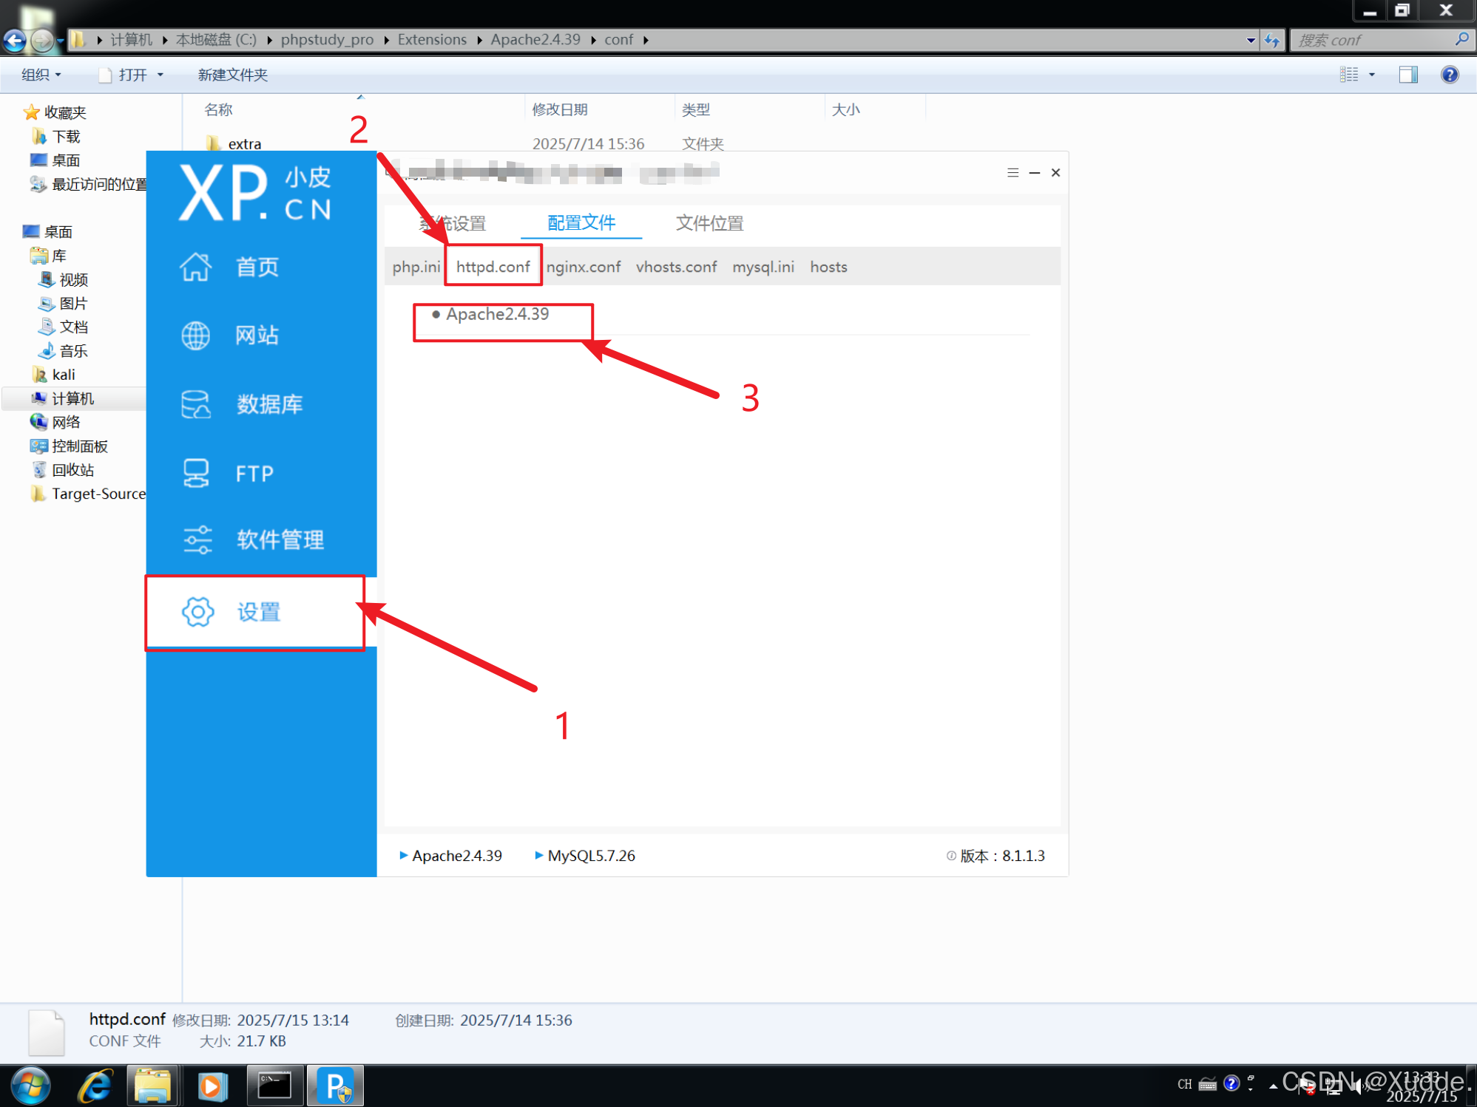Viewport: 1477px width, 1107px height.
Task: Select kali folder in navigation tree
Action: 54,375
